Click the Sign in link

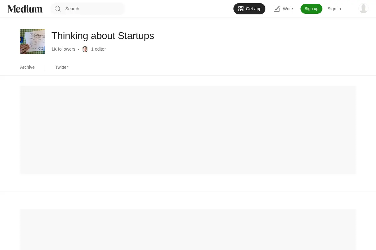(x=334, y=9)
